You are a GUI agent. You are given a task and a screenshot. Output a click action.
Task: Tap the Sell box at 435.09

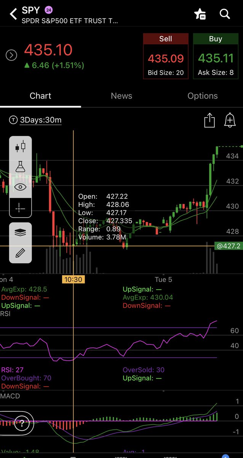point(166,56)
